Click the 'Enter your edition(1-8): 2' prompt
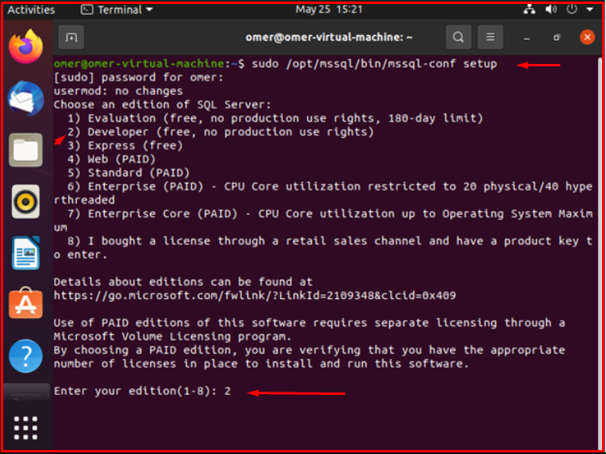 [142, 391]
